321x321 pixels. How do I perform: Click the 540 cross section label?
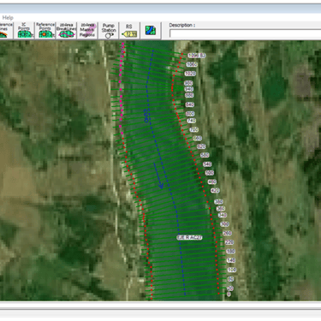[207, 164]
